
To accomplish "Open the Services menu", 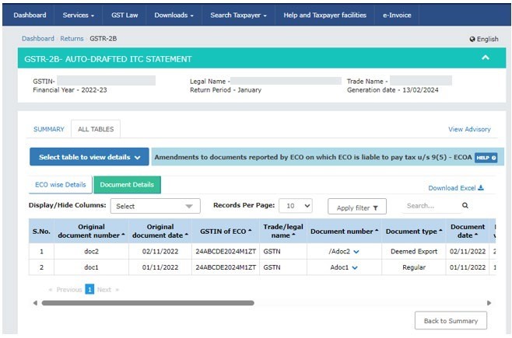I will click(78, 15).
